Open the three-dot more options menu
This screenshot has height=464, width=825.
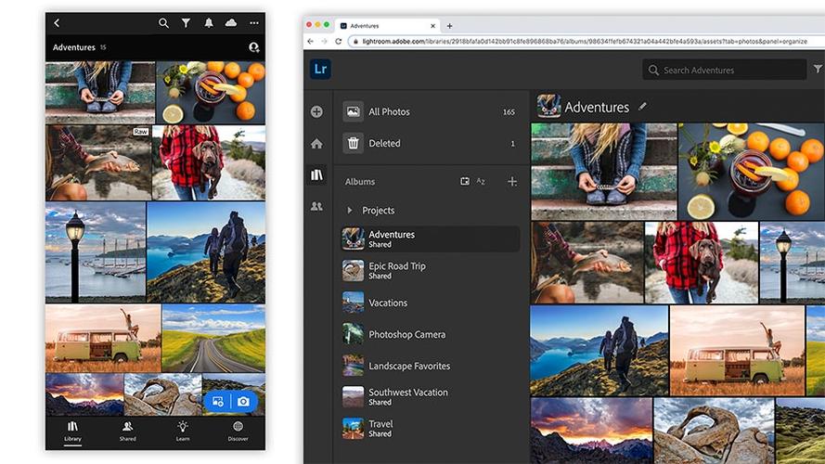coord(254,23)
